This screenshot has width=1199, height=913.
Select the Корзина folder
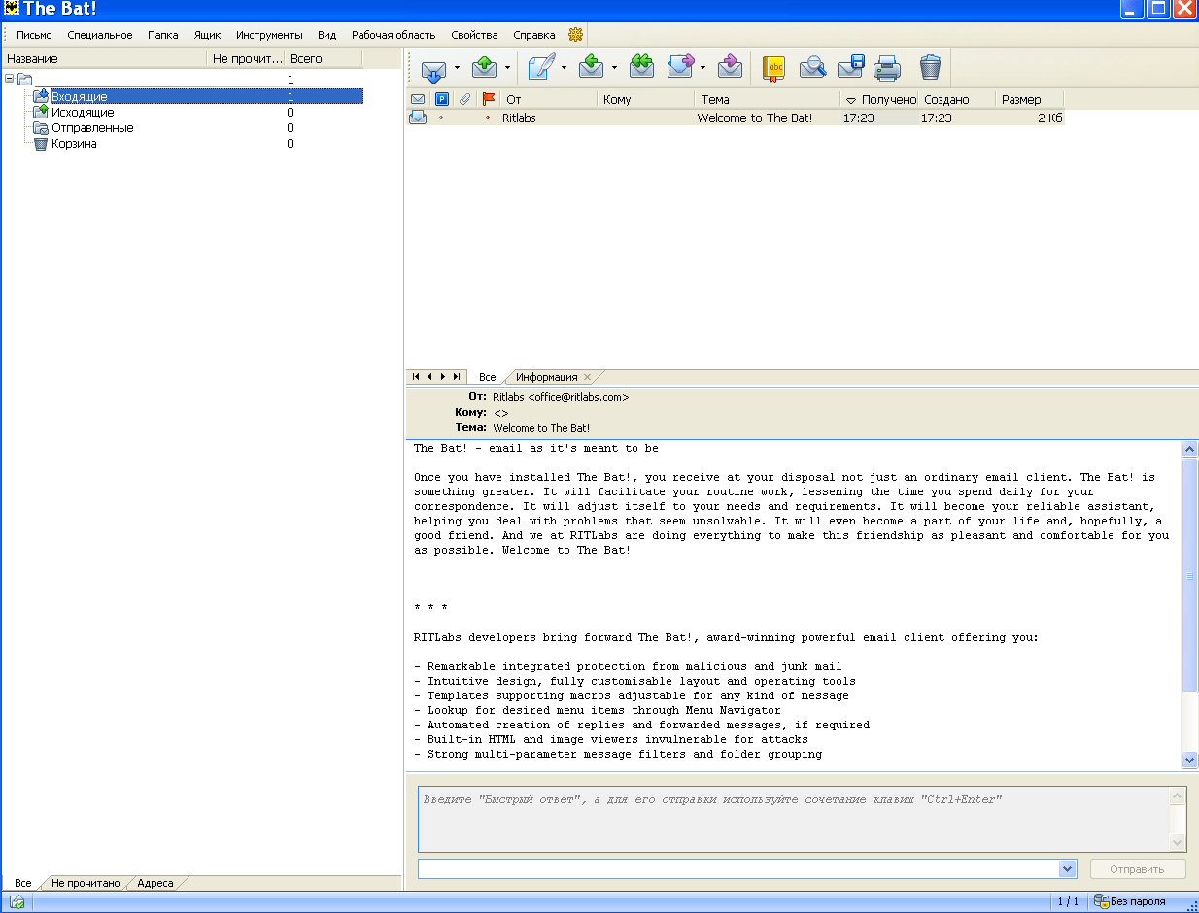(x=74, y=144)
